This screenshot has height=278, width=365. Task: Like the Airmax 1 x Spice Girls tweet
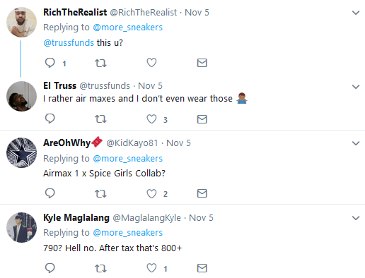(x=151, y=193)
